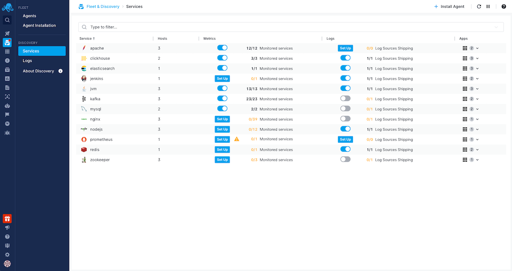Screen dimensions: 512x271
Task: Expand the apps chevron for jvm
Action: point(478,89)
